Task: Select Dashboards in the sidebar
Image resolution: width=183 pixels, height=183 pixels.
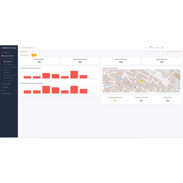Action: (x=6, y=53)
